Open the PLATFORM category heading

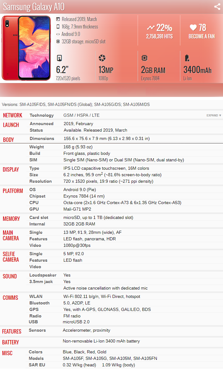click(13, 191)
